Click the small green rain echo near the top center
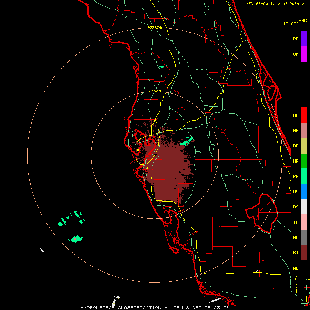Screen dimensions: 310x310 [x=164, y=66]
